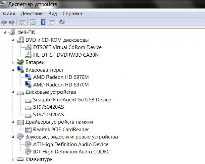
Task: Click the Клавиатуры keyboard icon
Action: 20,159
